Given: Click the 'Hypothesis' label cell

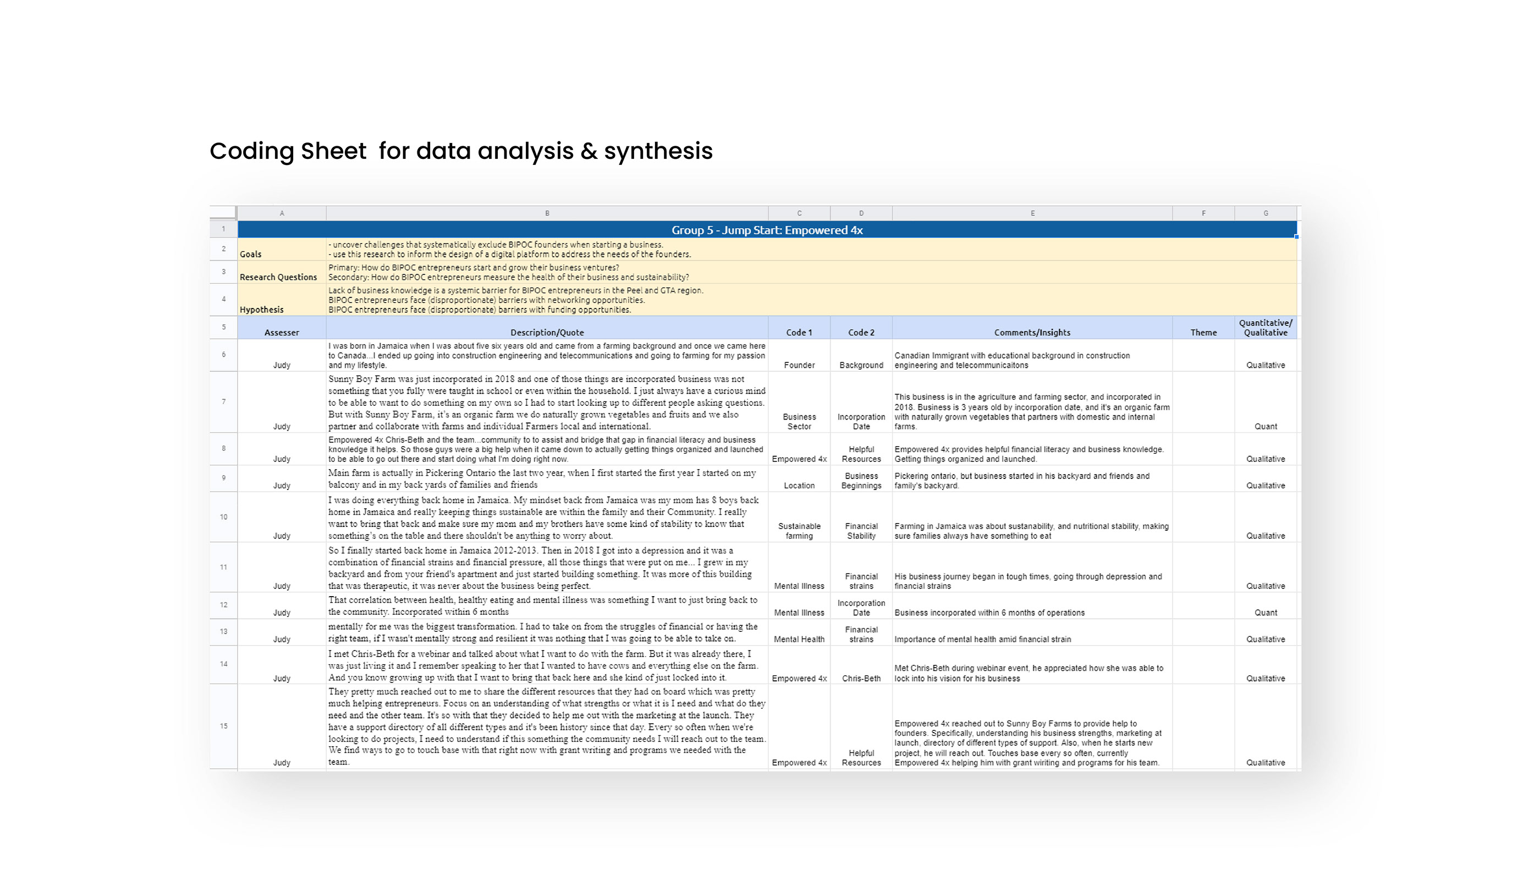Looking at the screenshot, I should coord(282,300).
